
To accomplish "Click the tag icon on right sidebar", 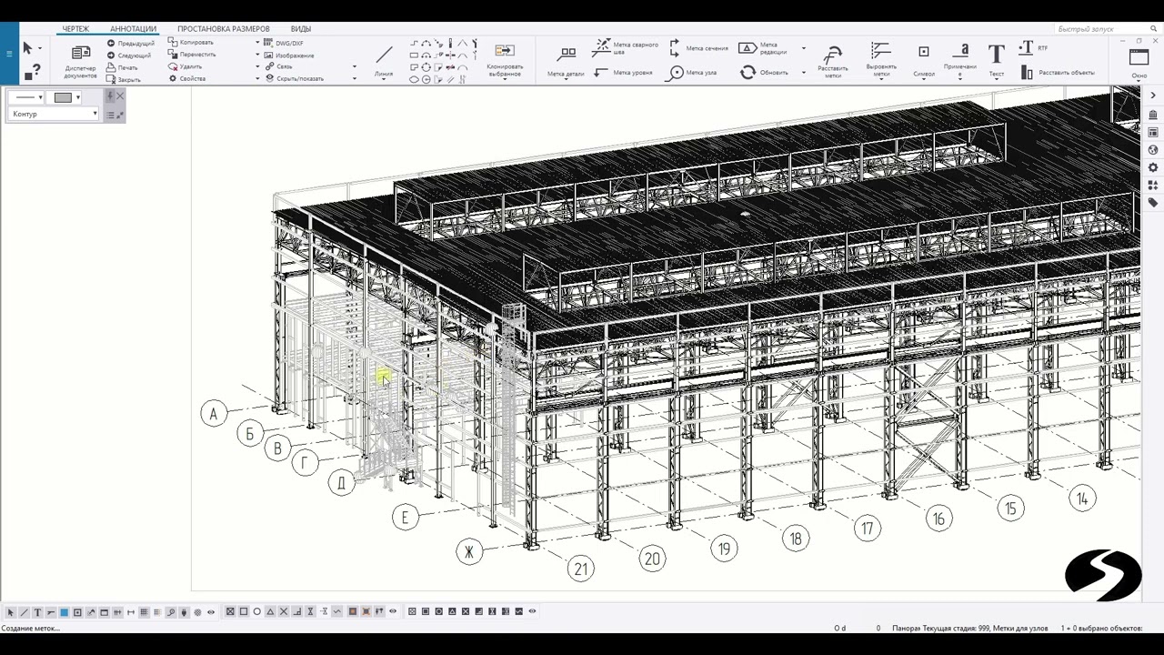I will [1153, 202].
